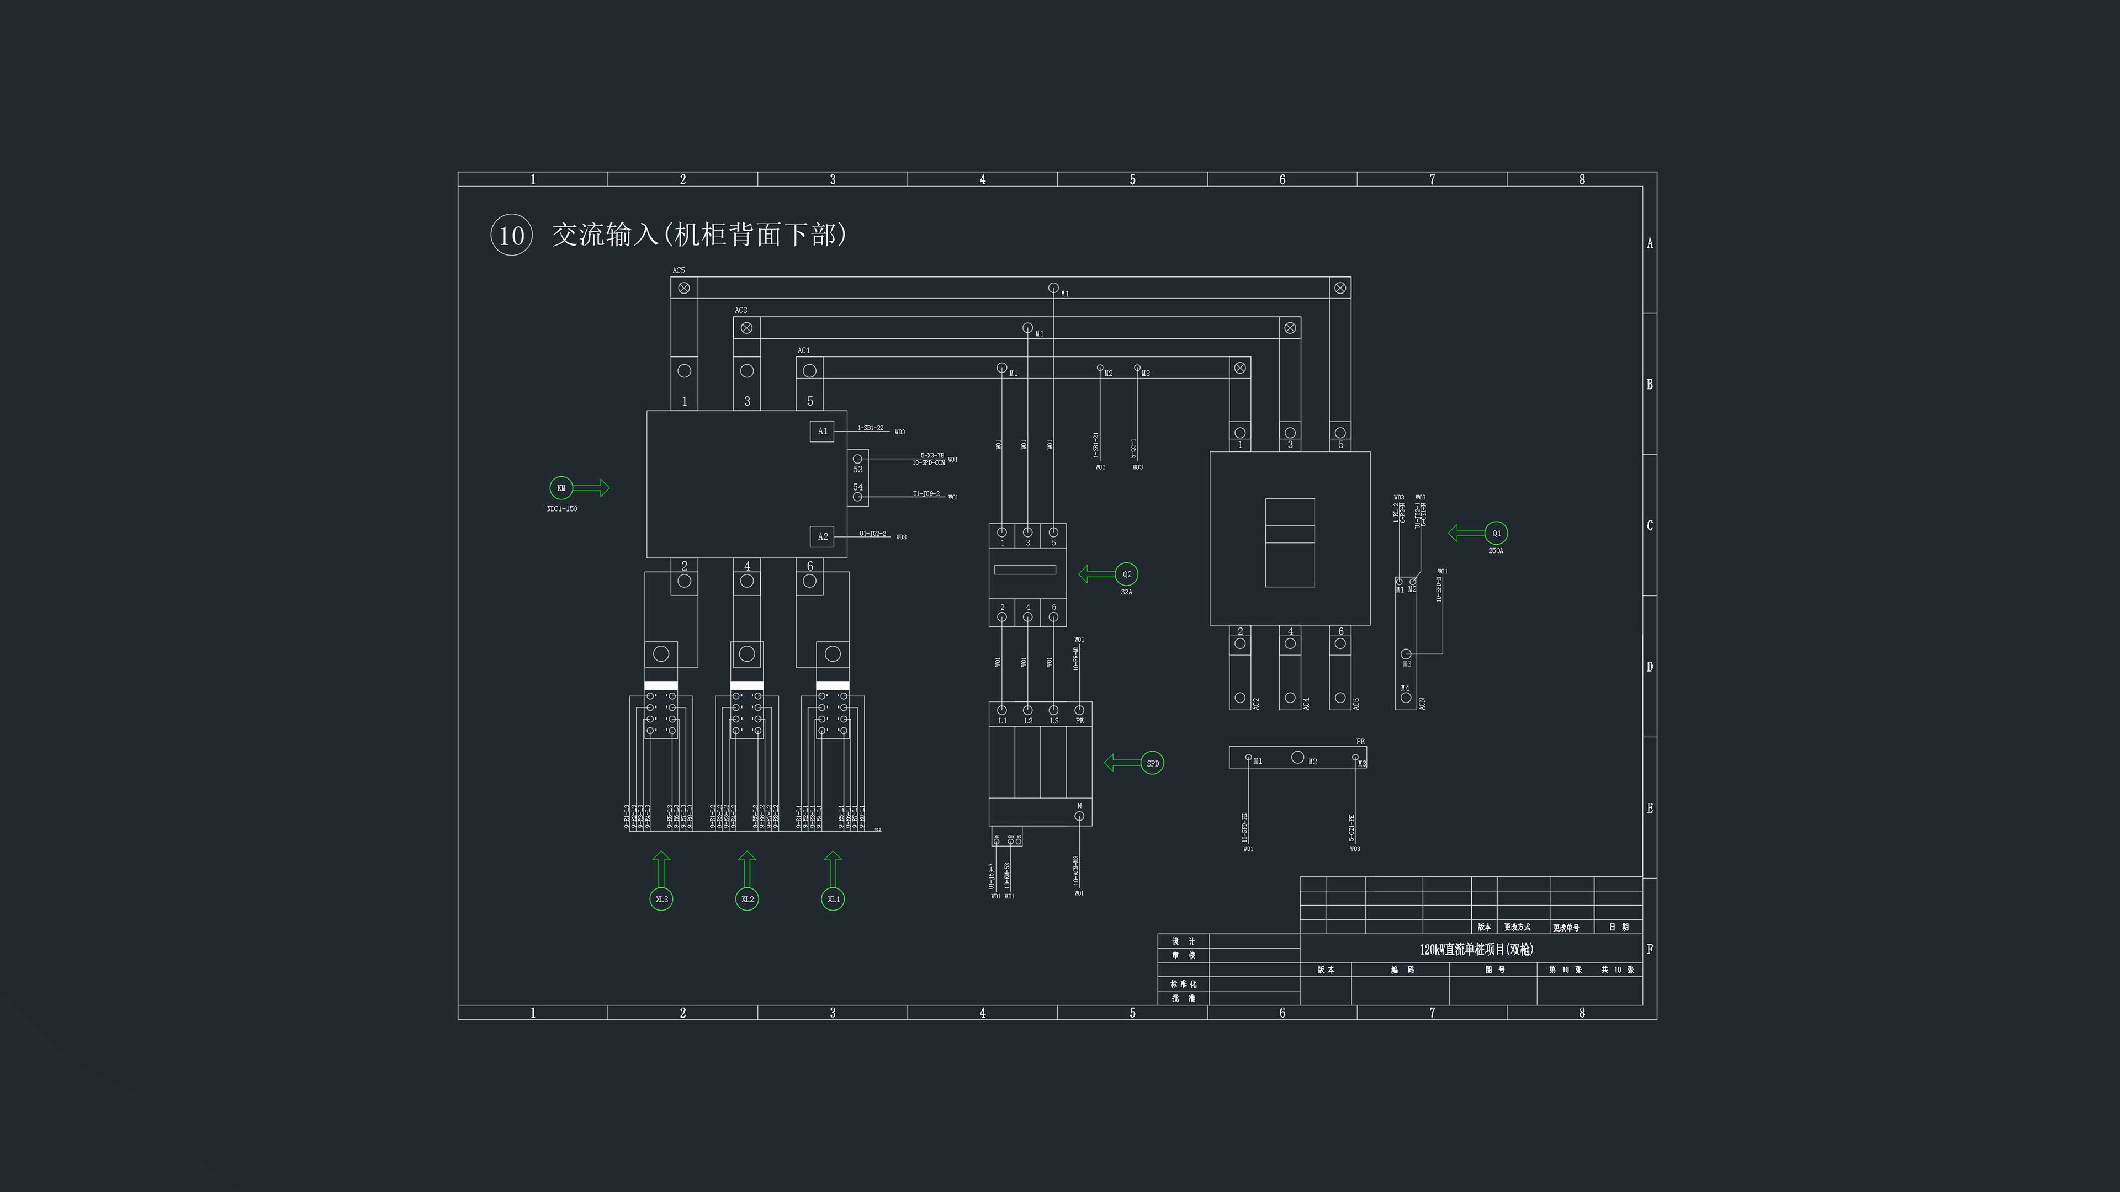This screenshot has width=2120, height=1192.
Task: Click the vertical AC2 label
Action: click(x=1256, y=704)
